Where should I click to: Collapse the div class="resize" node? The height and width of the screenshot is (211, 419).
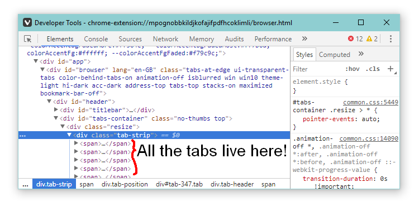(63, 126)
